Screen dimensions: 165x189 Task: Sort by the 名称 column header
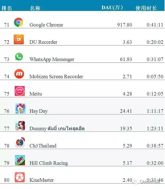(35, 8)
